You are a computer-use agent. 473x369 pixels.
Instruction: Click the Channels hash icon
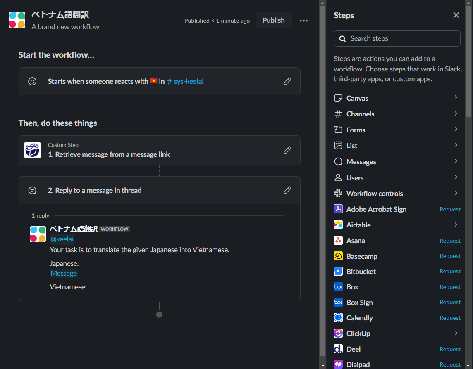(338, 114)
